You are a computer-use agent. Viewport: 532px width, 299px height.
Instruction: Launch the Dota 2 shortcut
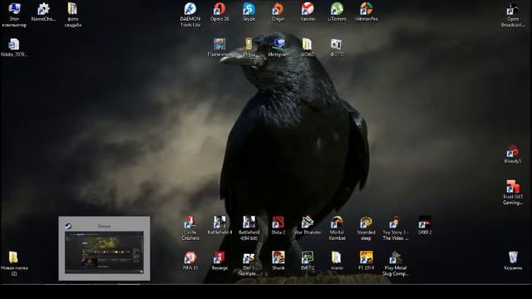tap(278, 225)
